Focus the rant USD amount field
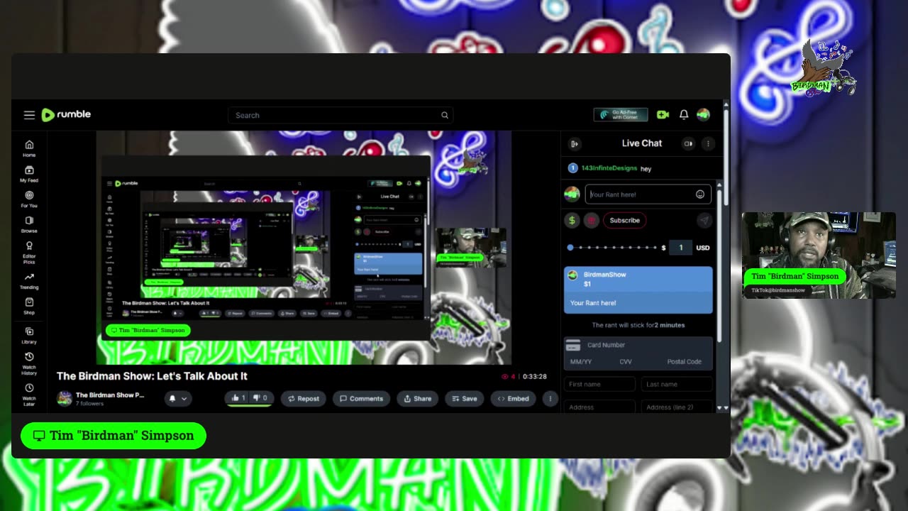Viewport: 908px width, 511px height. pyautogui.click(x=680, y=248)
